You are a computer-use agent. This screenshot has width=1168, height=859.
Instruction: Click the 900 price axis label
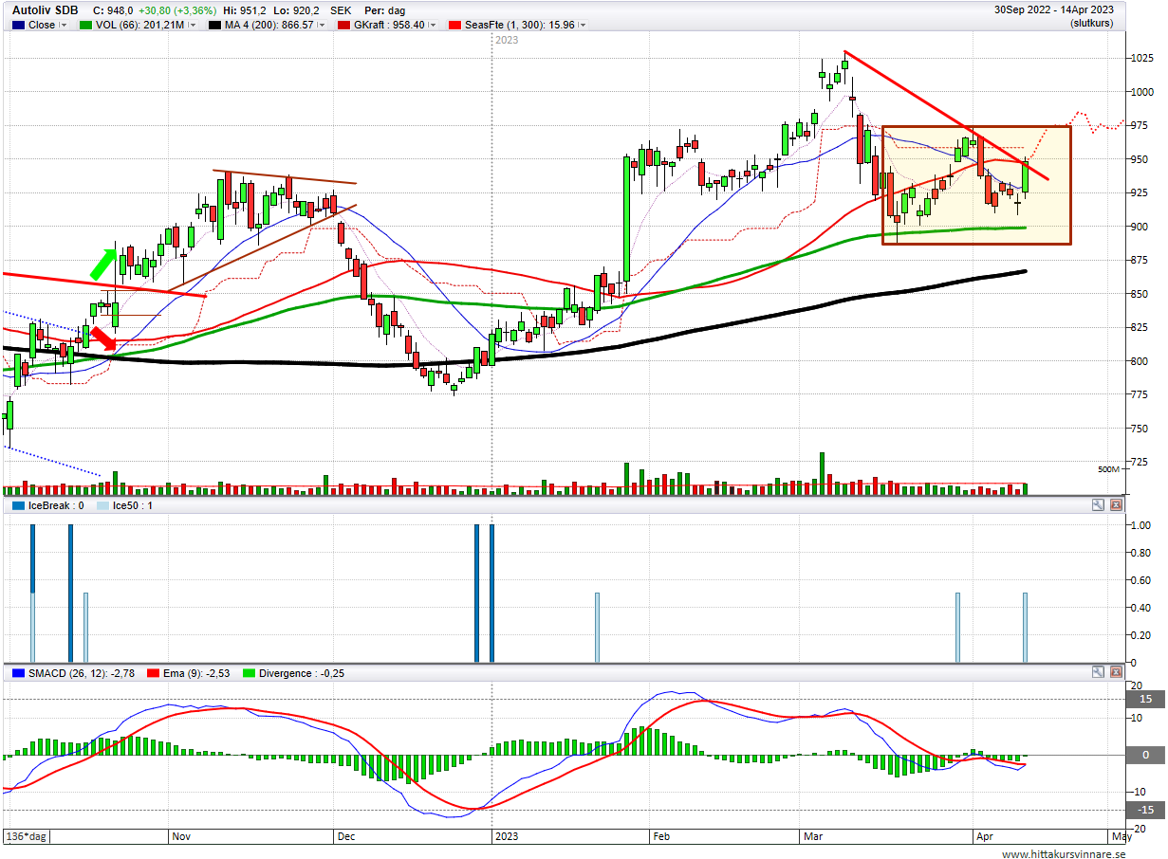pos(1138,227)
